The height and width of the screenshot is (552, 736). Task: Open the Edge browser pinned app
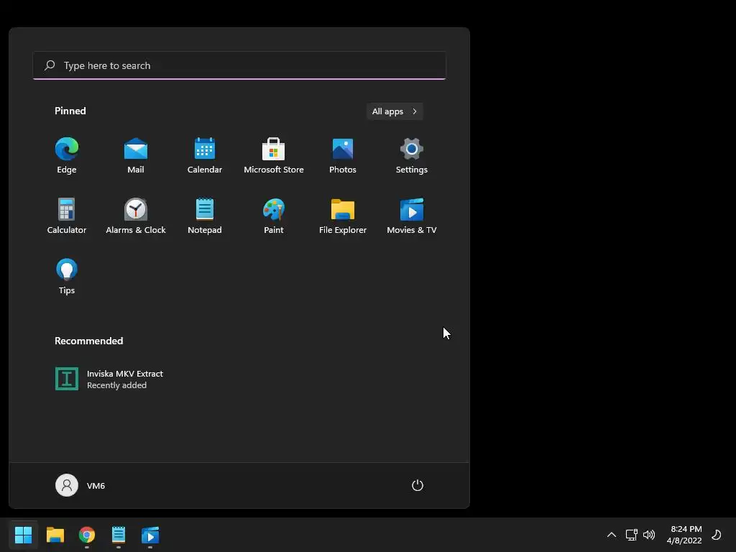click(x=67, y=156)
